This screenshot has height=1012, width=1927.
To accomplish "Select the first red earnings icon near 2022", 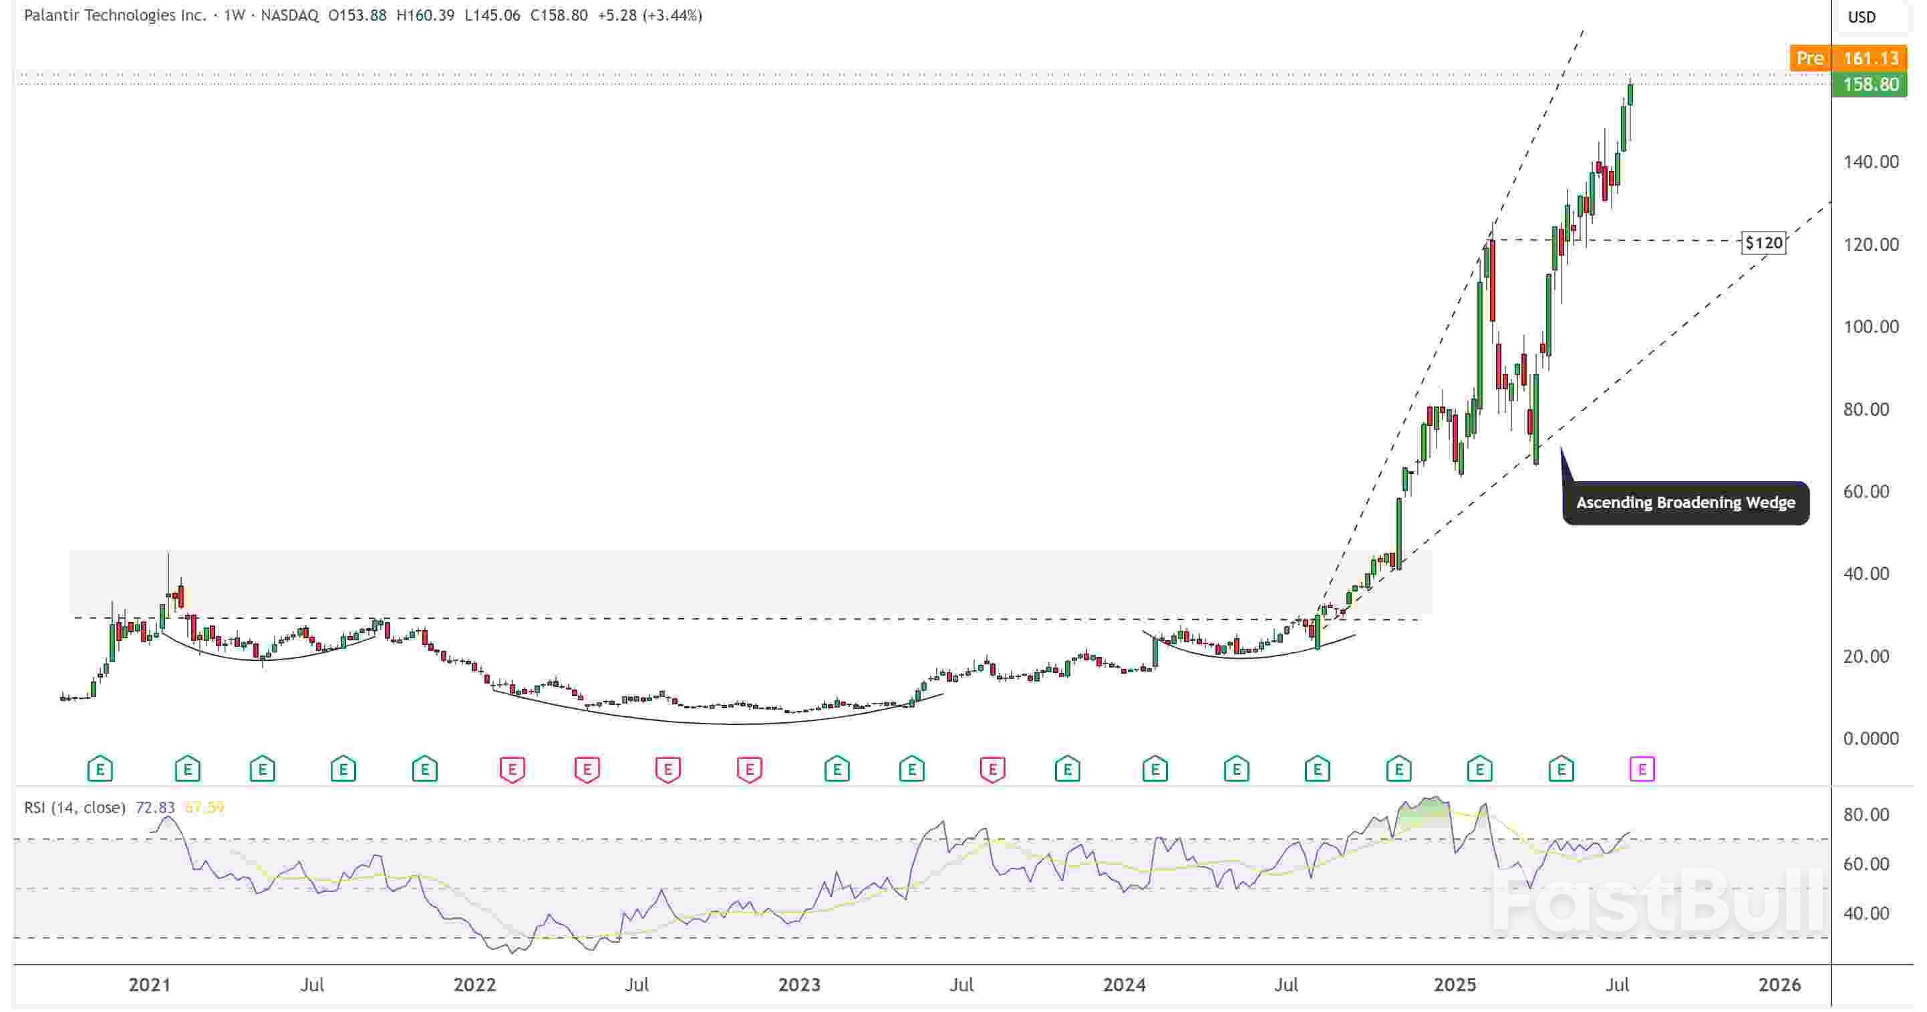I will 512,768.
